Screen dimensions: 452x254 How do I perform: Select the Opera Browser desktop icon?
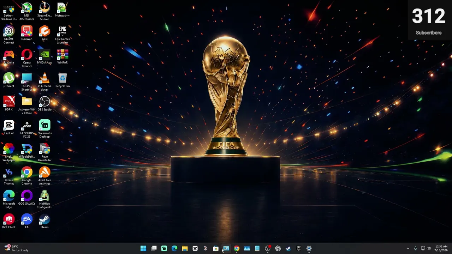pos(27,58)
